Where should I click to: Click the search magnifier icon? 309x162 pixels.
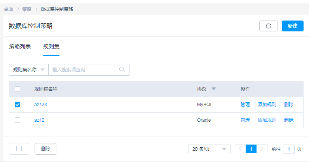[122, 70]
